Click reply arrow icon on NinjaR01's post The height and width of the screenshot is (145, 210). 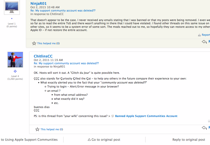click(204, 42)
